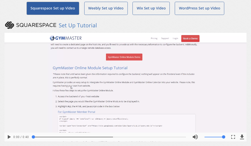Click the Set Up Tutorial title text

coord(78,25)
